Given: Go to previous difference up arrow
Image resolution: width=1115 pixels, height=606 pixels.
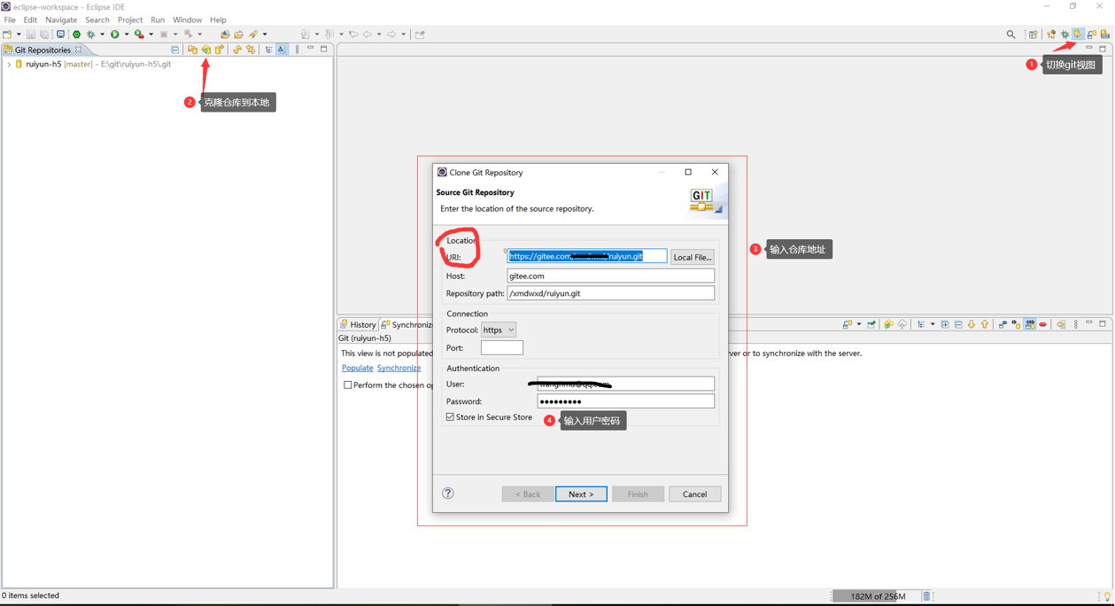Looking at the screenshot, I should coord(985,324).
